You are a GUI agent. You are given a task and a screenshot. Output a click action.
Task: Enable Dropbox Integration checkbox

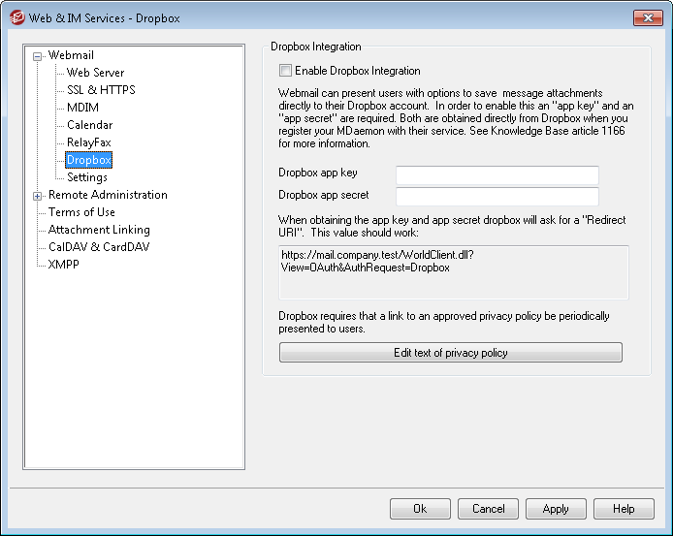pos(285,71)
